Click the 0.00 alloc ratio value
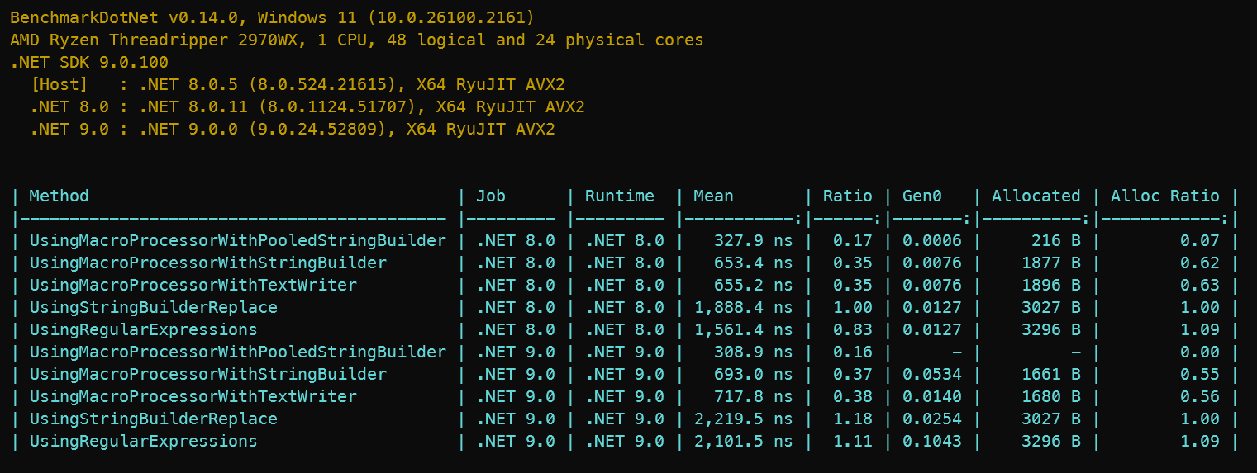Screen dimensions: 1257x473 coord(1200,352)
